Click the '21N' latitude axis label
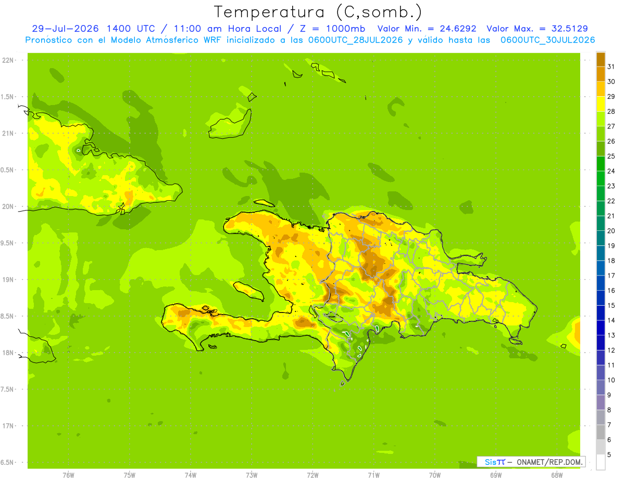Viewport: 625px width, 482px height. coord(8,134)
